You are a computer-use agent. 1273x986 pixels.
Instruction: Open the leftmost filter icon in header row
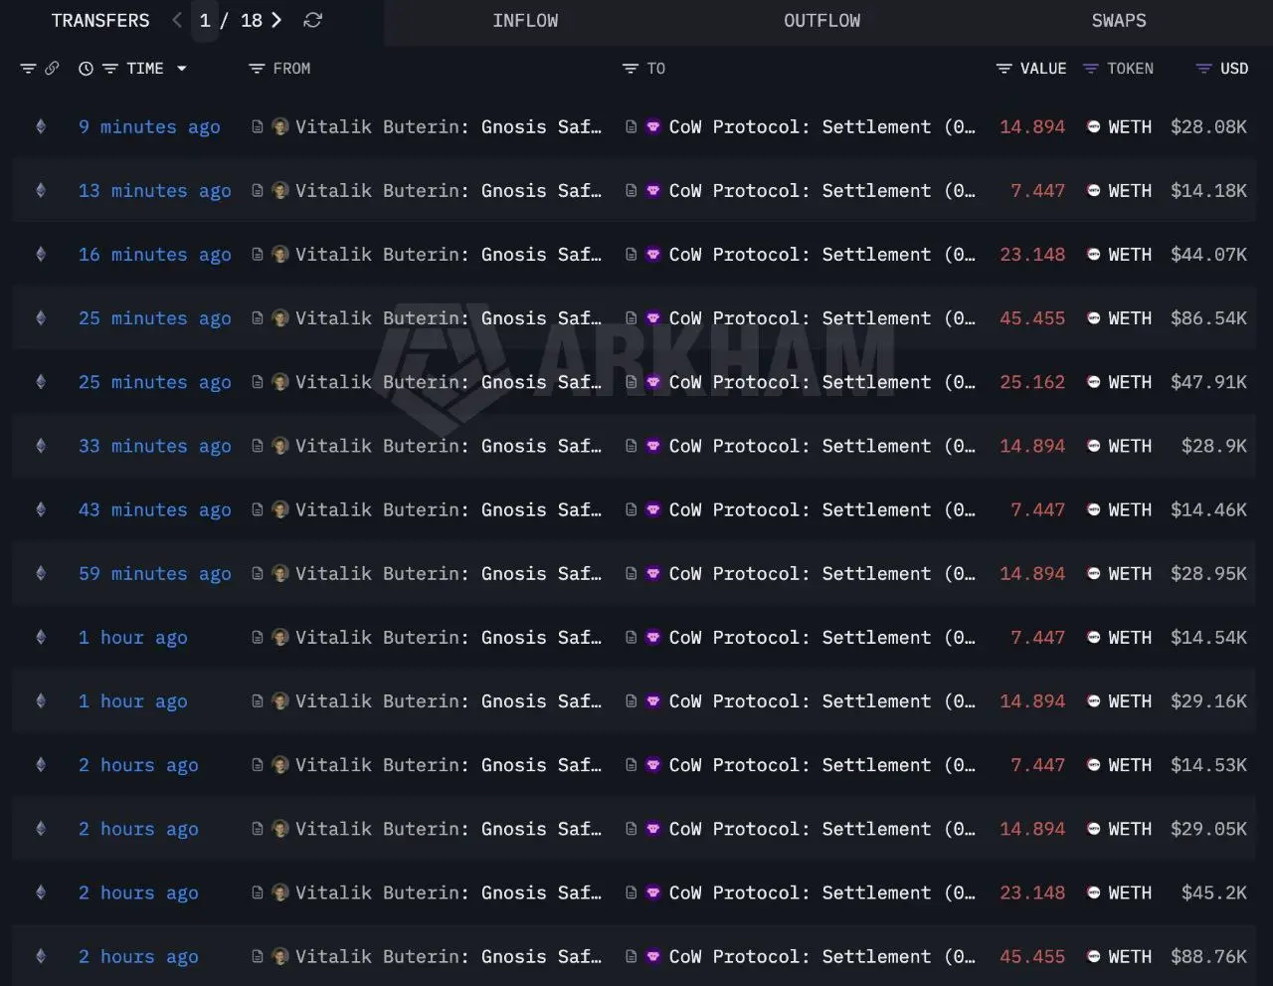(28, 69)
